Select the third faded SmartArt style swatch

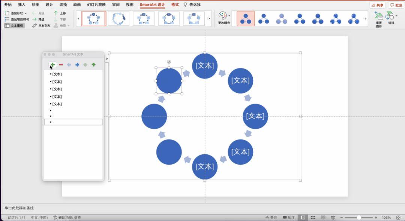(x=282, y=19)
